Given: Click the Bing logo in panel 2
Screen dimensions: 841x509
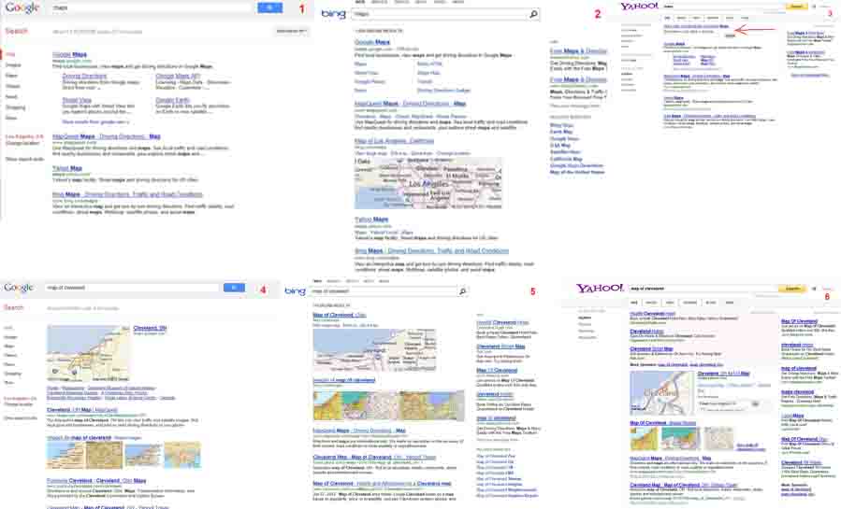Looking at the screenshot, I should pyautogui.click(x=333, y=14).
